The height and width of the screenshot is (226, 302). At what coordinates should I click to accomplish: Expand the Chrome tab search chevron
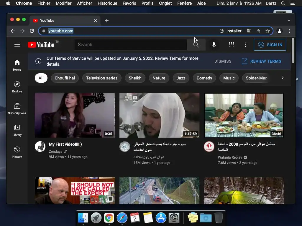(289, 21)
